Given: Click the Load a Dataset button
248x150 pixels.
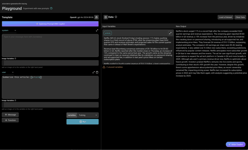Looking at the screenshot, I should [225, 17].
